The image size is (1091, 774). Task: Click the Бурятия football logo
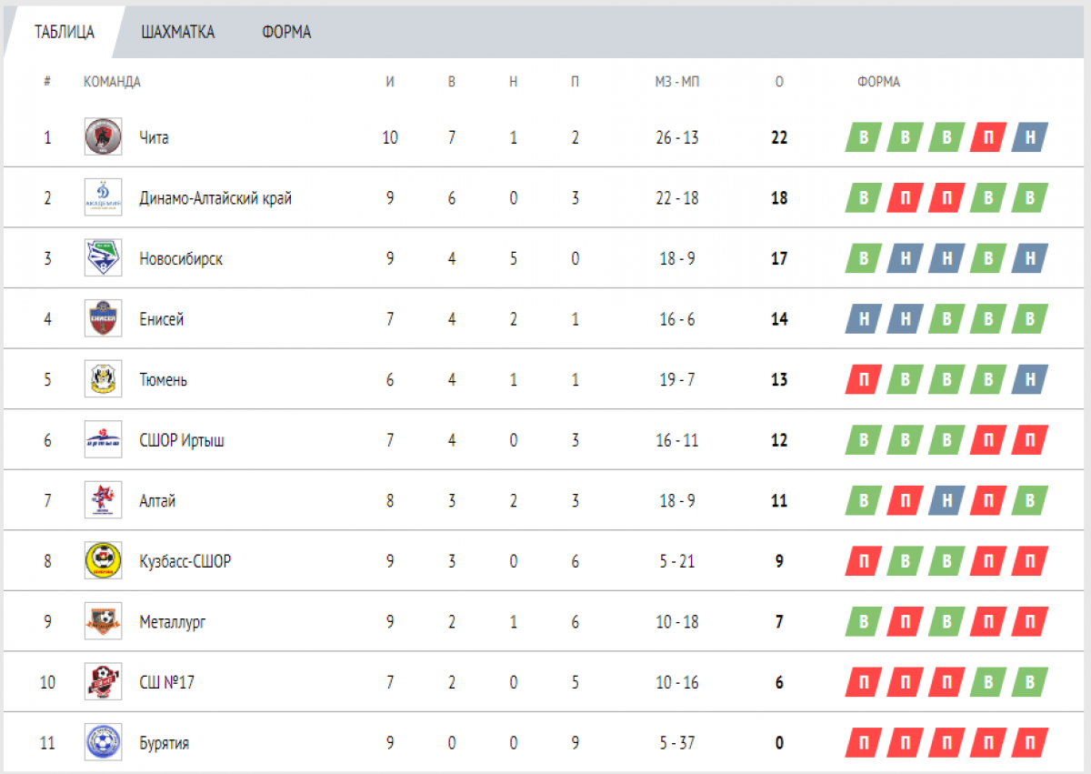click(x=103, y=742)
